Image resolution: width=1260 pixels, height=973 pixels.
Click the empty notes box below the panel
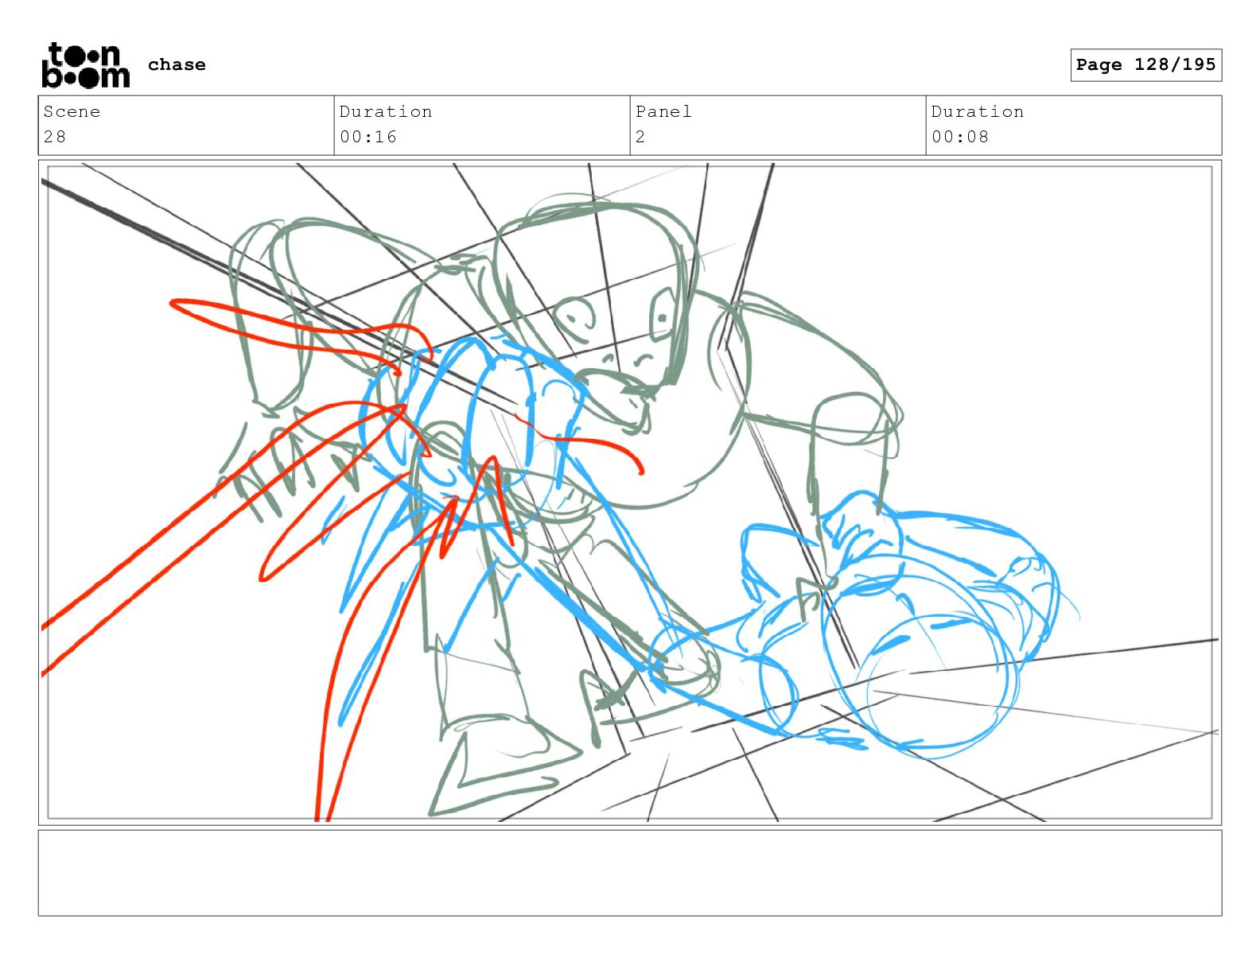point(630,873)
